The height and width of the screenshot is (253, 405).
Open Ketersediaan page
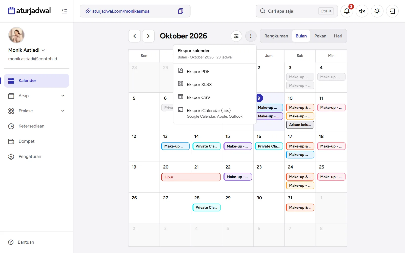pyautogui.click(x=36, y=126)
